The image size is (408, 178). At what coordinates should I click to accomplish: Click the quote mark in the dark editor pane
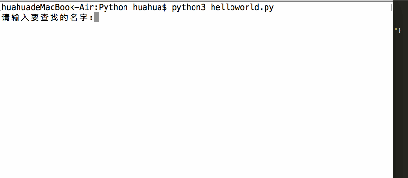pyautogui.click(x=396, y=30)
